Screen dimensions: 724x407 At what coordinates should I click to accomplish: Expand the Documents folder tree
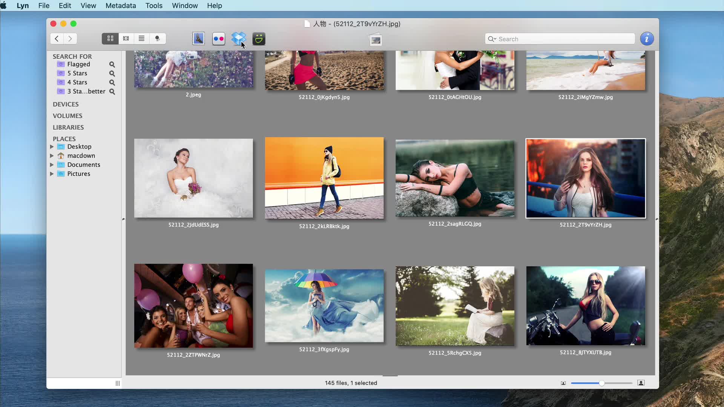pos(52,165)
